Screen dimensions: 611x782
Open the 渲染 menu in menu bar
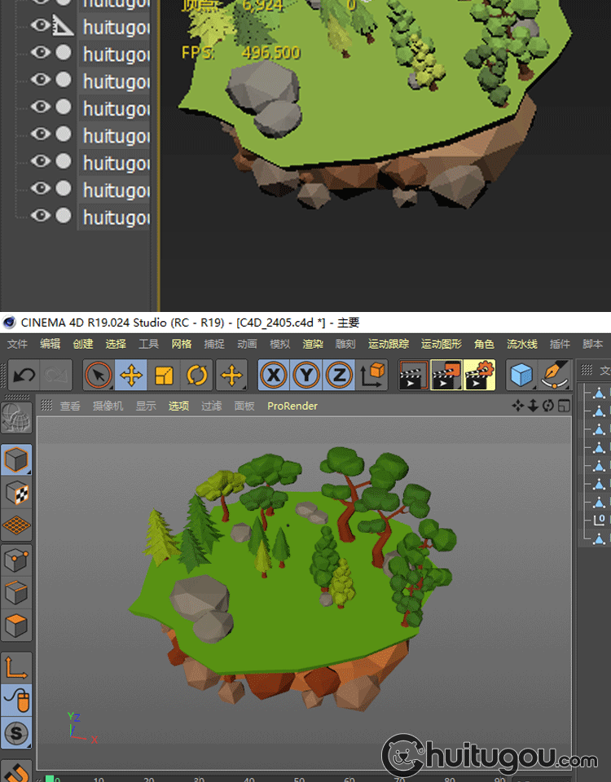pyautogui.click(x=313, y=344)
